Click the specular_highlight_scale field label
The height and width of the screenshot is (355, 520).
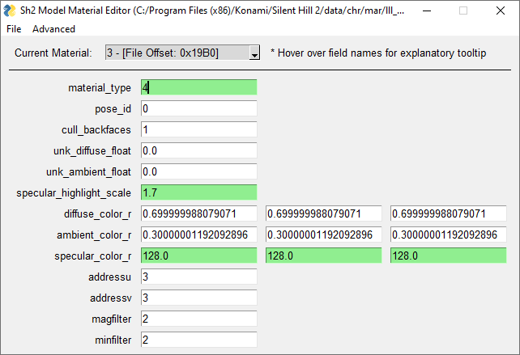tap(74, 193)
